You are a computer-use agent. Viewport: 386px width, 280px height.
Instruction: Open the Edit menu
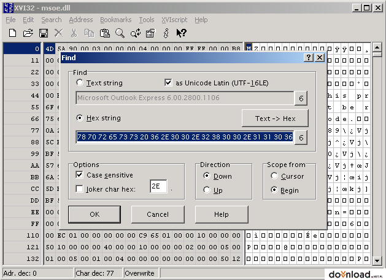28,20
